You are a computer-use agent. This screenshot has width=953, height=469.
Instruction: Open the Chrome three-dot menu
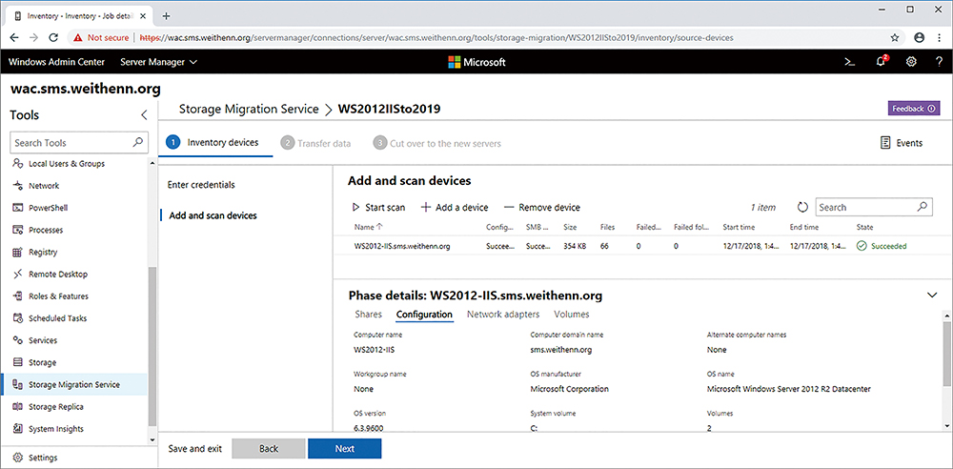pyautogui.click(x=940, y=37)
